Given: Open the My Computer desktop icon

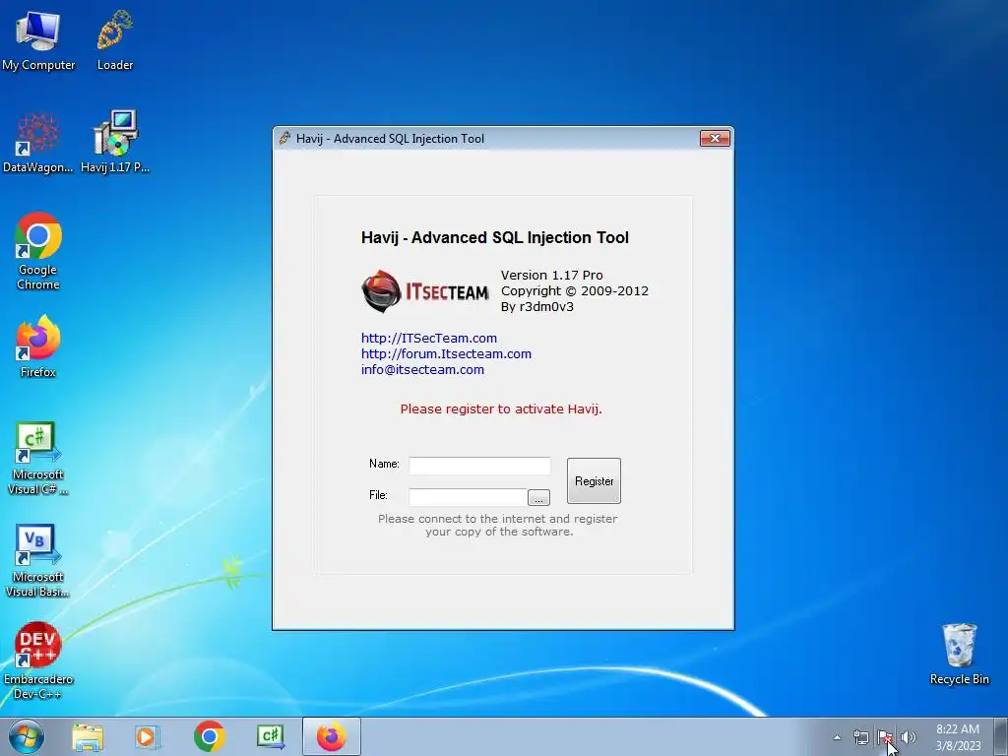Looking at the screenshot, I should (x=38, y=39).
